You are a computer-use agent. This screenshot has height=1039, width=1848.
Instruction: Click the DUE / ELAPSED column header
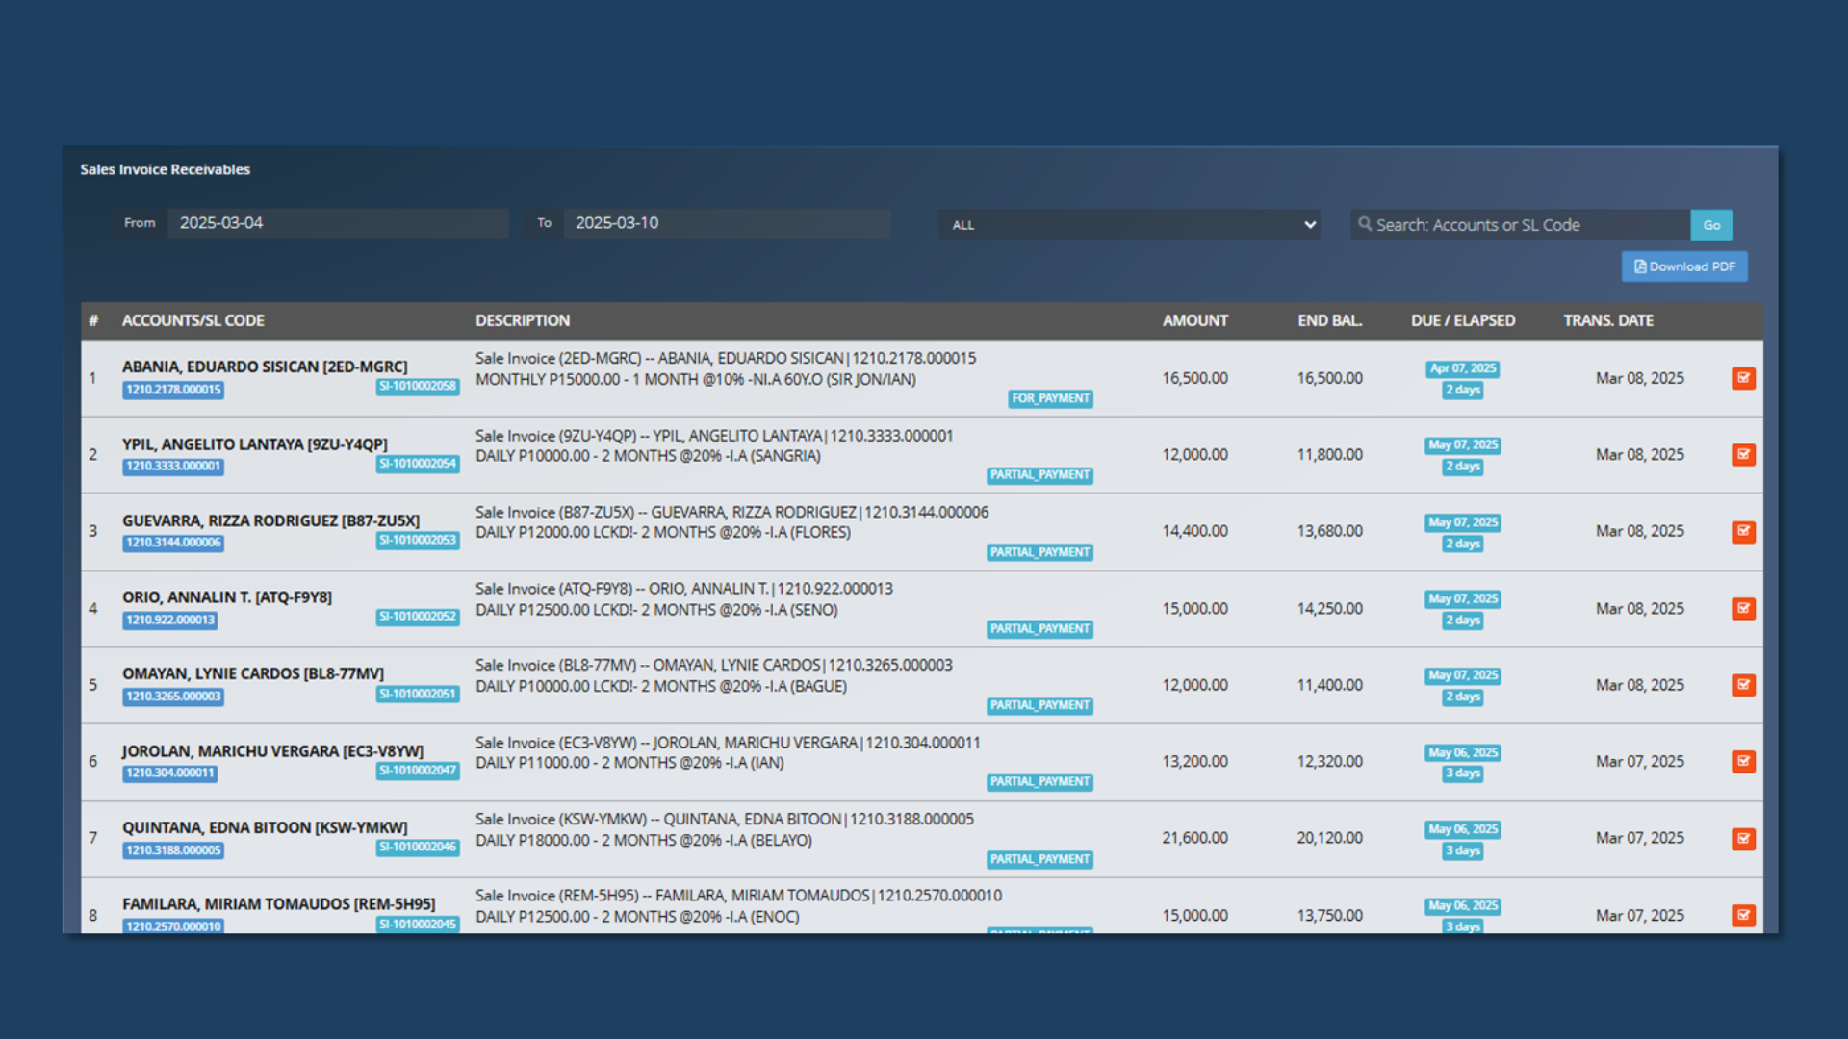click(1463, 320)
